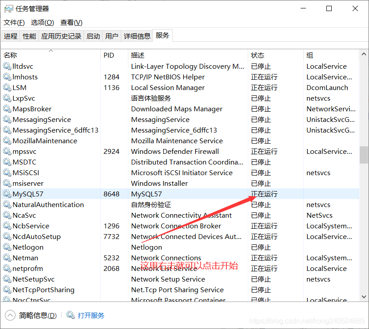Switch to the 性能 tab

point(29,36)
